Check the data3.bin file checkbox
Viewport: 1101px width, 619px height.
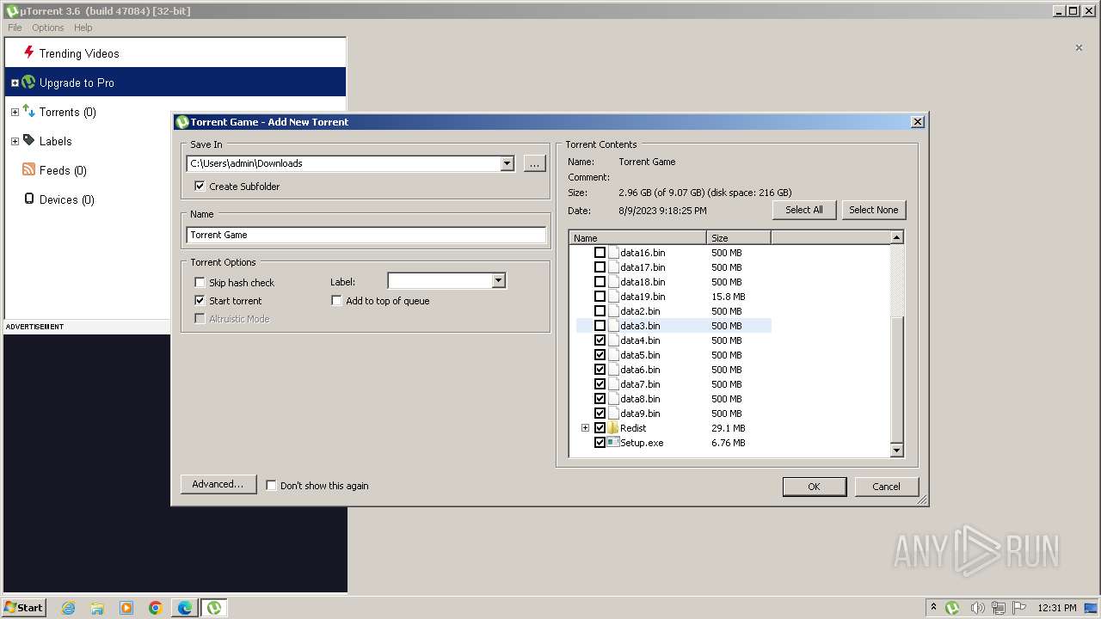pyautogui.click(x=600, y=326)
